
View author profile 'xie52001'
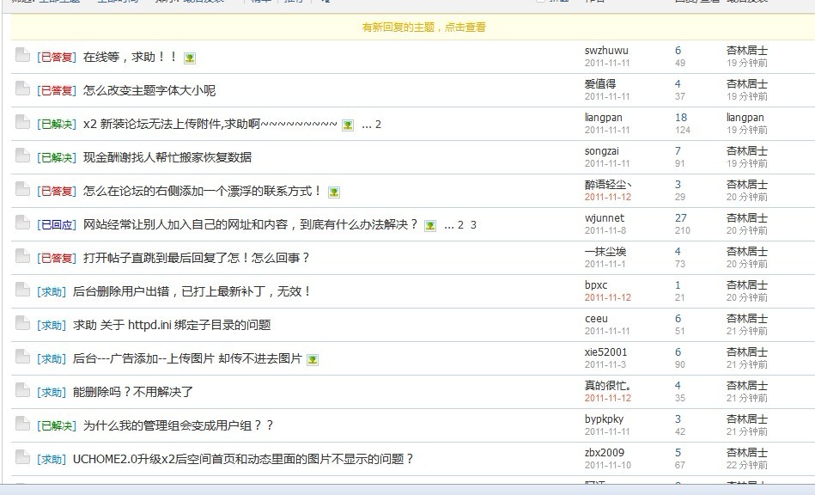pos(606,352)
